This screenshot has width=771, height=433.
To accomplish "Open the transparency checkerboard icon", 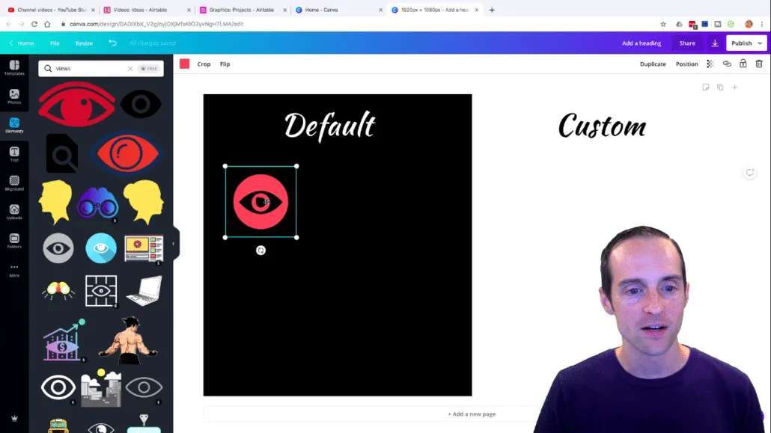I will click(x=710, y=64).
